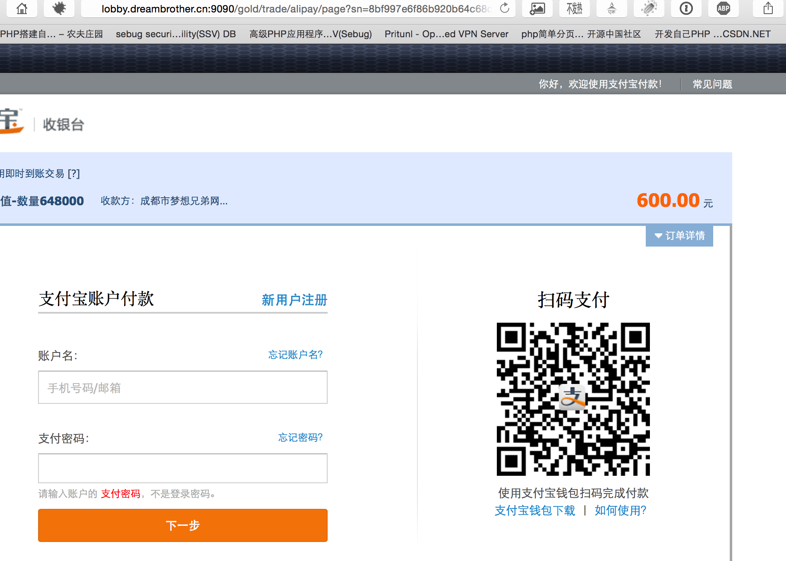Screen dimensions: 786x561
Task: Click the red 支付密码 hint text
Action: tap(121, 494)
